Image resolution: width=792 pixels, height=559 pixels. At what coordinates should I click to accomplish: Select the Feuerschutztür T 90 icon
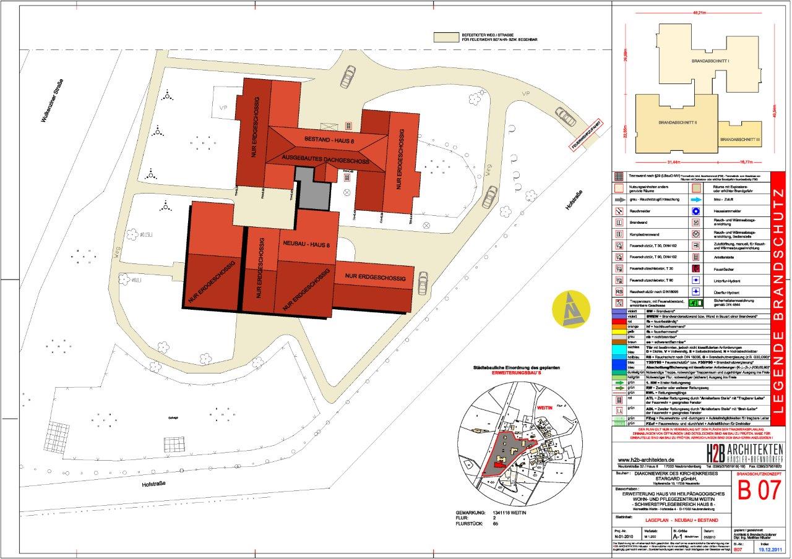coord(619,257)
